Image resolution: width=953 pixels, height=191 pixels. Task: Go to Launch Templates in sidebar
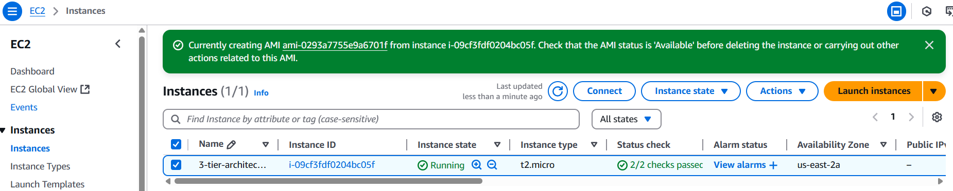[47, 184]
